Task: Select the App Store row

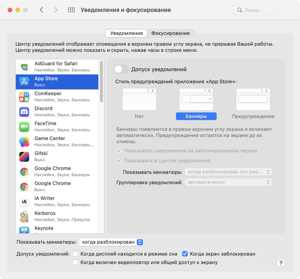Action: 57,82
